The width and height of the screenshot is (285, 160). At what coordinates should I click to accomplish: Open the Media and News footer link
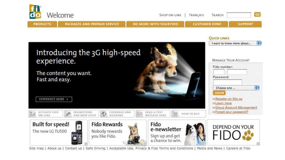pyautogui.click(x=210, y=148)
